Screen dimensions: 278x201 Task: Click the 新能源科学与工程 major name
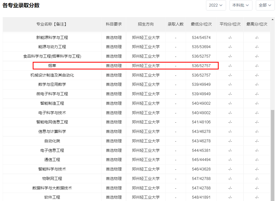pyautogui.click(x=52, y=38)
